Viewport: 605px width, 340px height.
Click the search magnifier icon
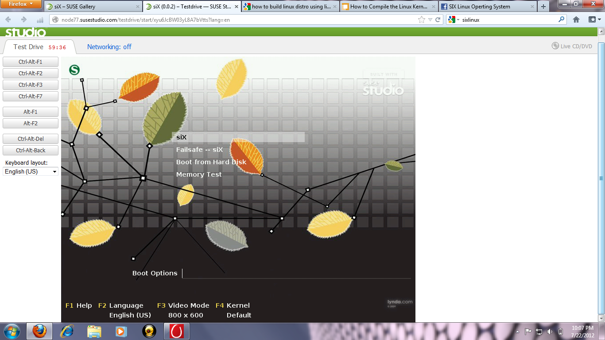pyautogui.click(x=562, y=19)
